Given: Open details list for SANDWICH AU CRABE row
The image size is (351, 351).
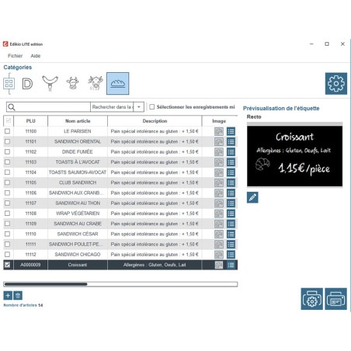Looking at the screenshot, I should [231, 224].
